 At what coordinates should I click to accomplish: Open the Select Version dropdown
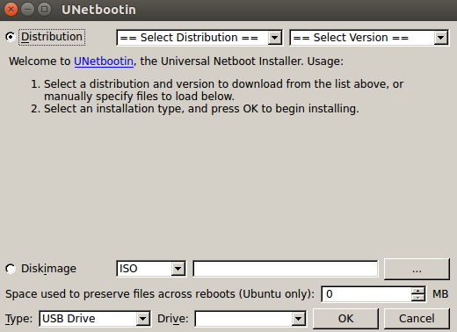(x=369, y=38)
